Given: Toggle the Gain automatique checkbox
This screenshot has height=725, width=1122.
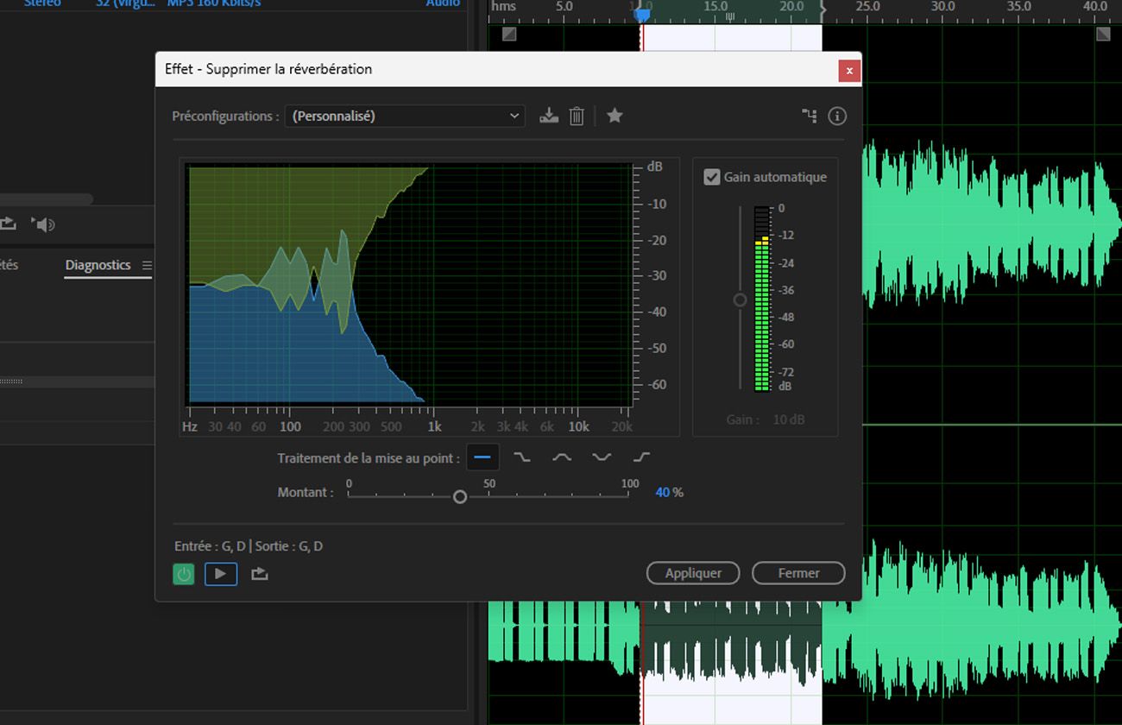Looking at the screenshot, I should point(712,177).
